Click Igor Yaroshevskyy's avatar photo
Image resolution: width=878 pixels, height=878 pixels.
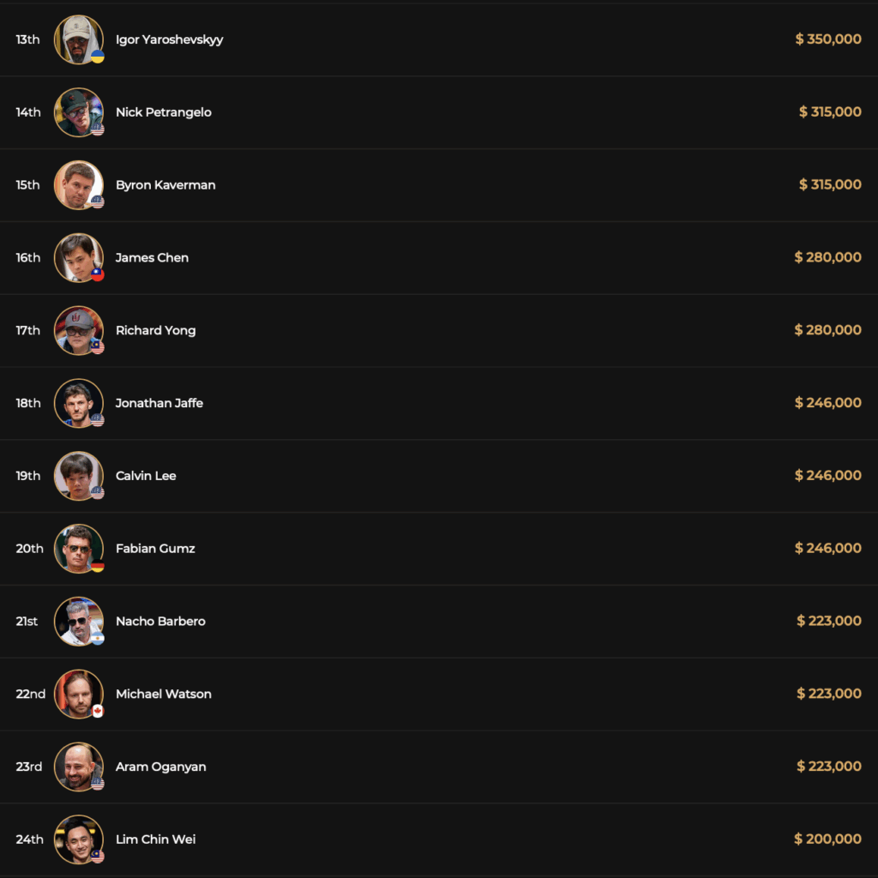pyautogui.click(x=78, y=39)
